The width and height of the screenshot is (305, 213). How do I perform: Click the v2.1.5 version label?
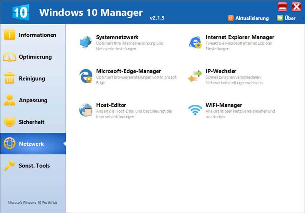[x=157, y=18]
